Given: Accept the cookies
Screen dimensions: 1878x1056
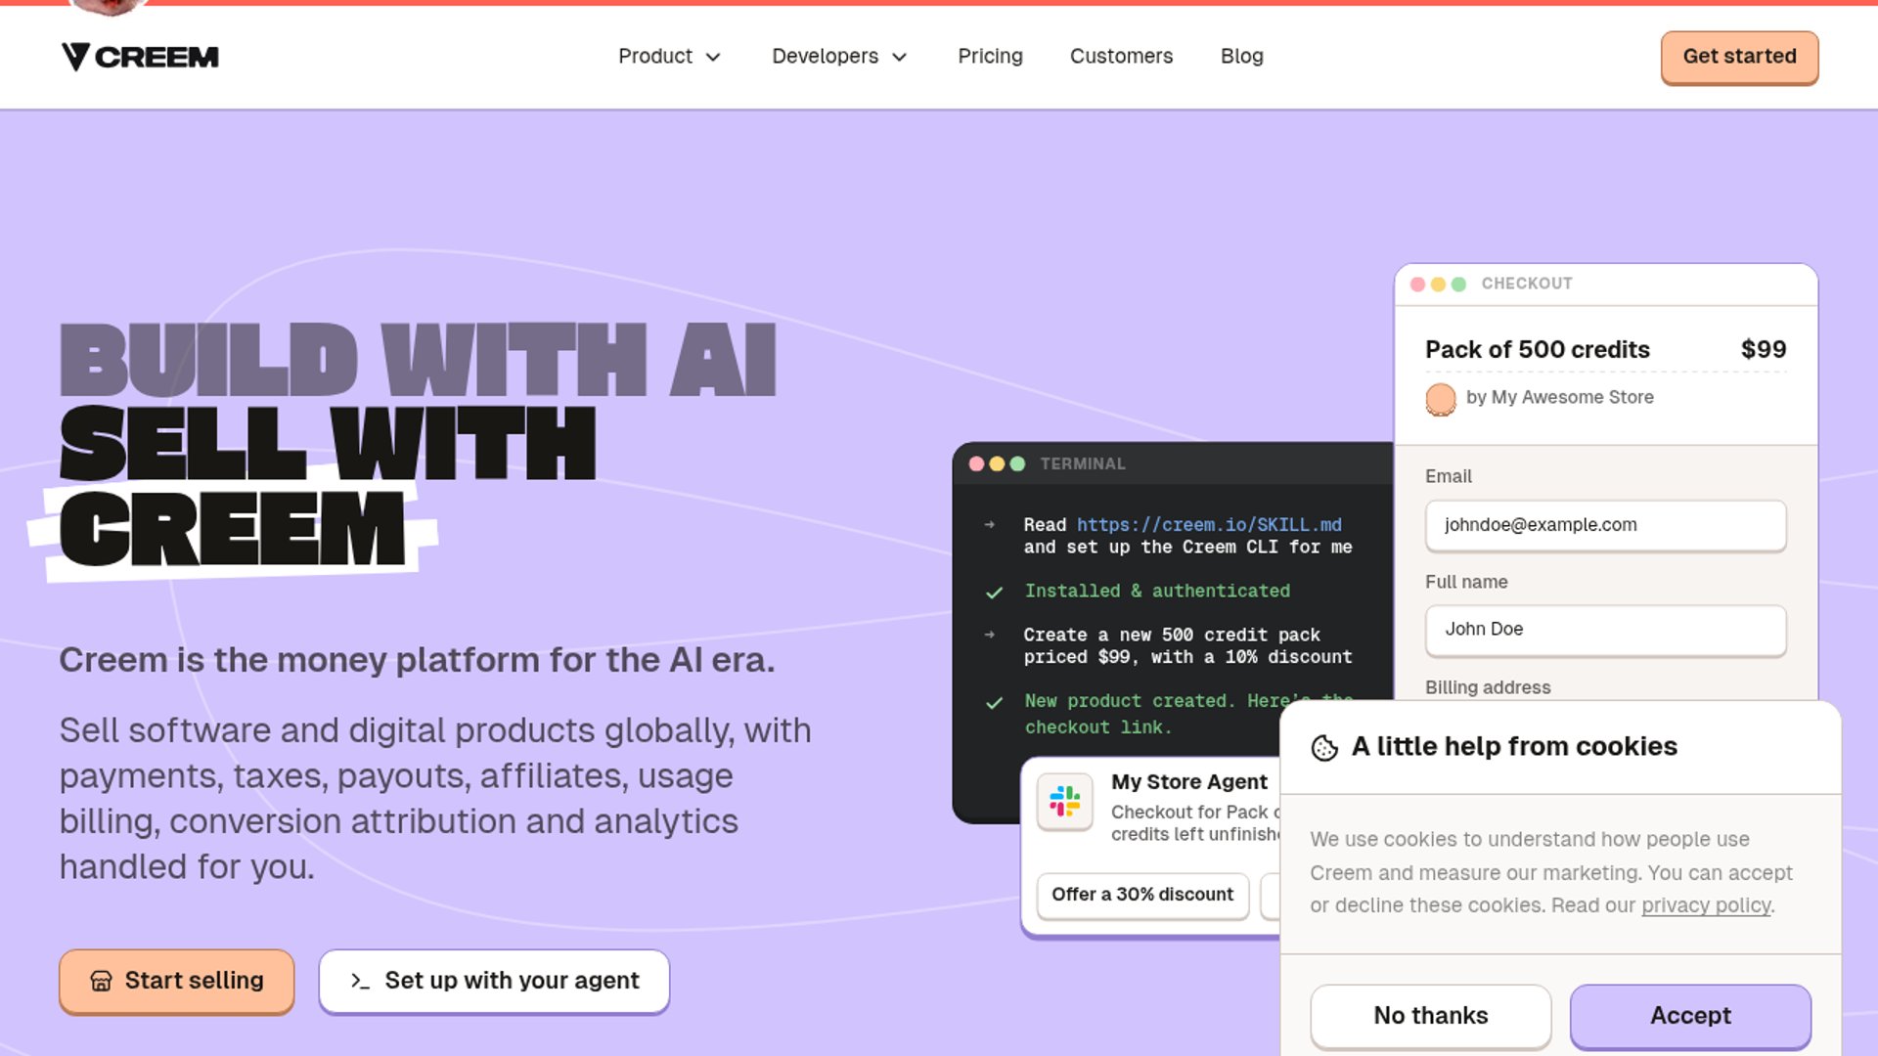Looking at the screenshot, I should pos(1690,1015).
